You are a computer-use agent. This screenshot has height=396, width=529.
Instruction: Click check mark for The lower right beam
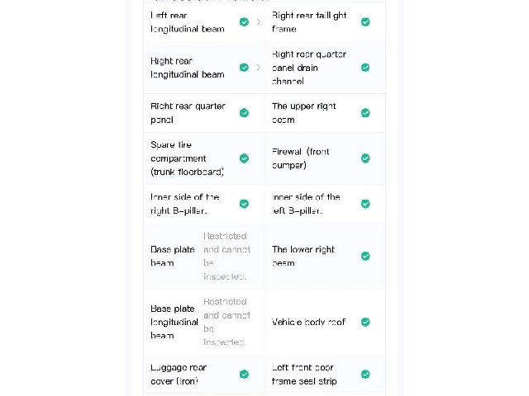365,256
